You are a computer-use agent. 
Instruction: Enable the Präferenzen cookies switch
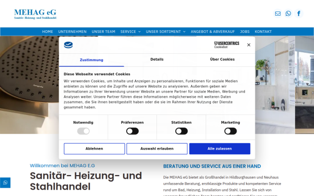132,131
